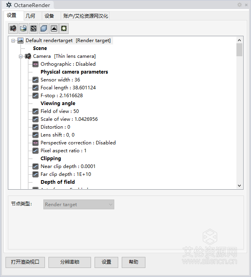Click the environment disc toolbar icon
The width and height of the screenshot is (251, 277).
coord(23,28)
